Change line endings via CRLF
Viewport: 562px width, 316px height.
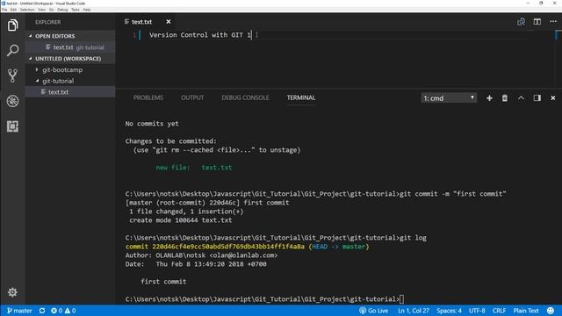coord(499,311)
